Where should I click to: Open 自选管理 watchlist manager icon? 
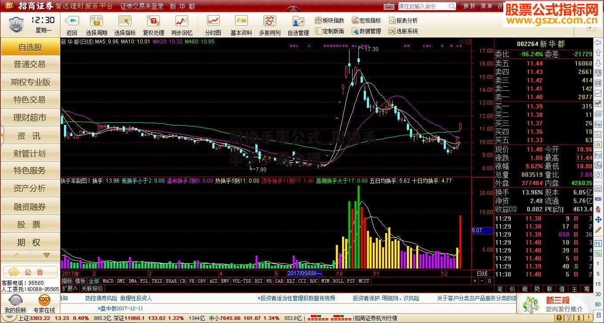(x=298, y=21)
